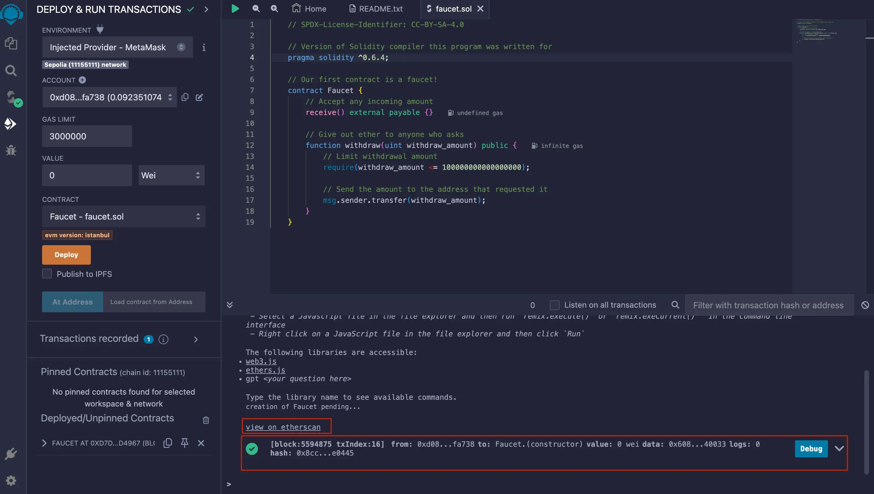Collapse the terminal using double chevron
The width and height of the screenshot is (874, 494).
pyautogui.click(x=230, y=305)
